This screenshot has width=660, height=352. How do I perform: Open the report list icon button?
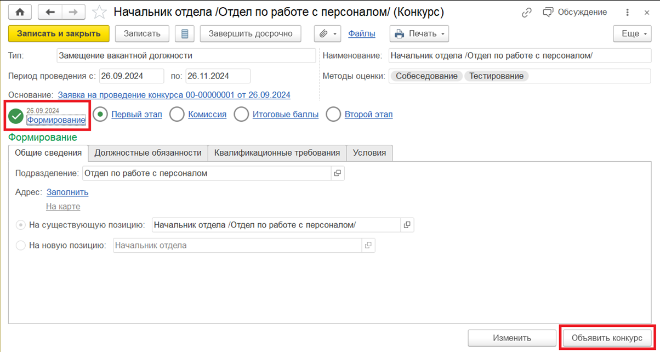pos(185,33)
